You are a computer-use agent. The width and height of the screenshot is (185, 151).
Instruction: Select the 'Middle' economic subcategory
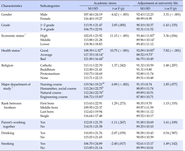coord(45,40)
